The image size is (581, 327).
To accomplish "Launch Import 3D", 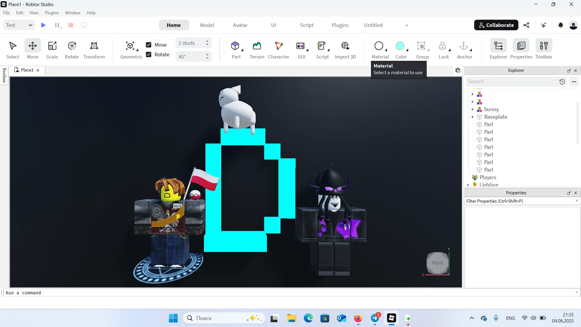I will [345, 50].
